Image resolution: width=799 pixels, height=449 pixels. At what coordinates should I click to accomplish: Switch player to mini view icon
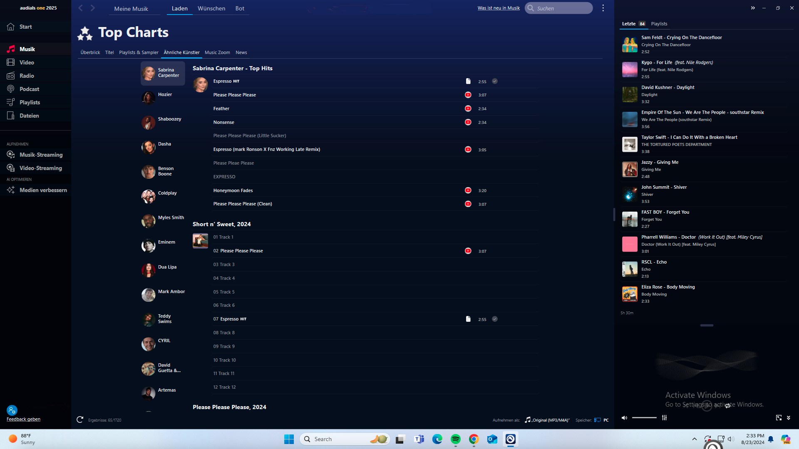779,418
